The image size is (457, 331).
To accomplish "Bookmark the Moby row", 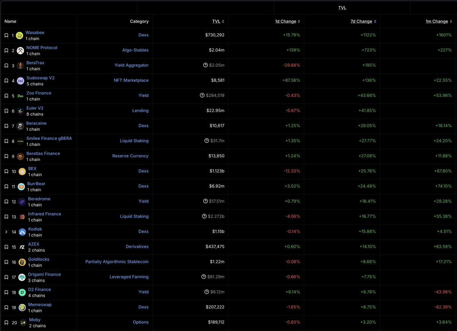I will pos(6,323).
